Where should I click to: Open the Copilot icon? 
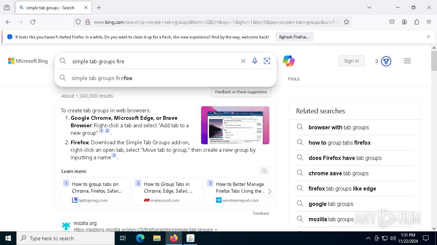click(x=289, y=61)
